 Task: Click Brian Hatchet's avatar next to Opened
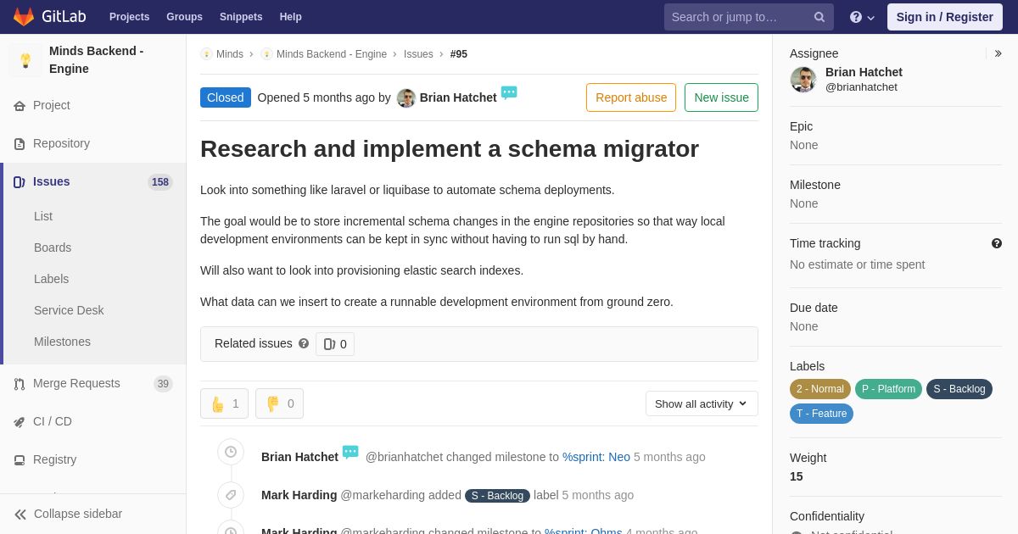406,98
